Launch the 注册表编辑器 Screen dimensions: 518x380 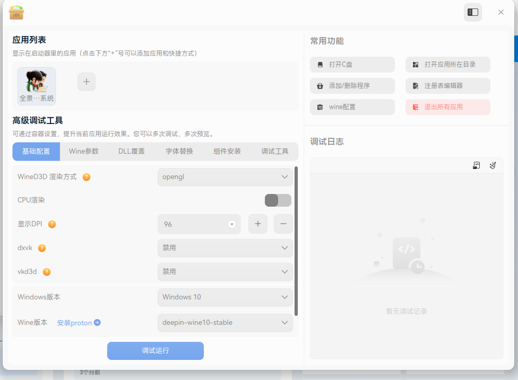coord(447,86)
